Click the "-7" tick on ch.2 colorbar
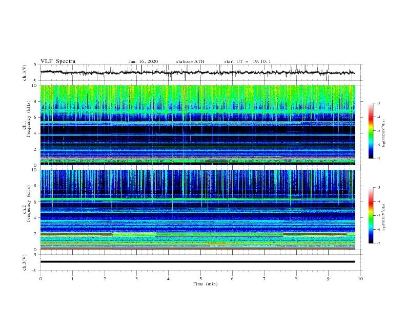This screenshot has width=406, height=313. pos(378,243)
